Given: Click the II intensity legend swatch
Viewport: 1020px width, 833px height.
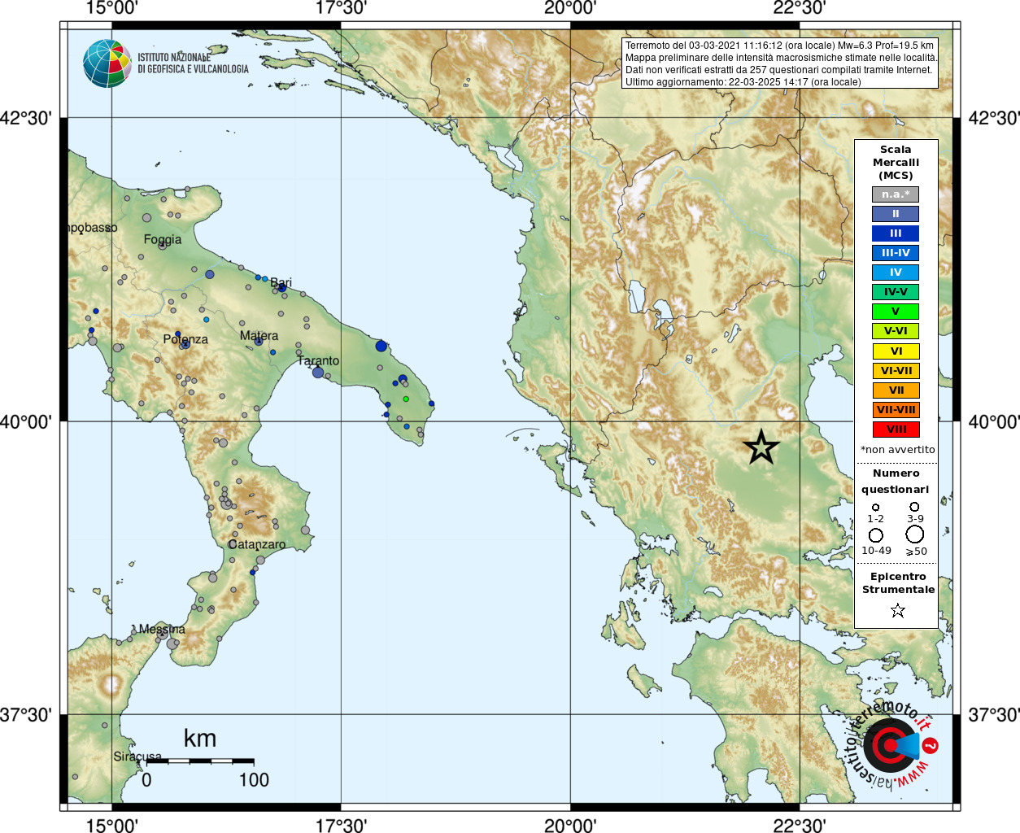Looking at the screenshot, I should 896,214.
